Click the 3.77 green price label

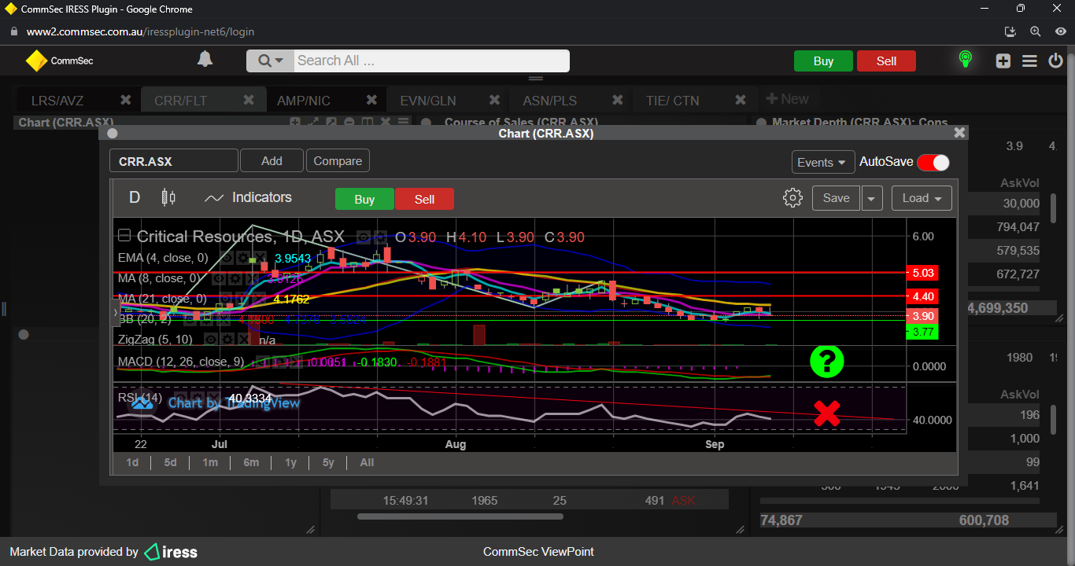coord(922,332)
